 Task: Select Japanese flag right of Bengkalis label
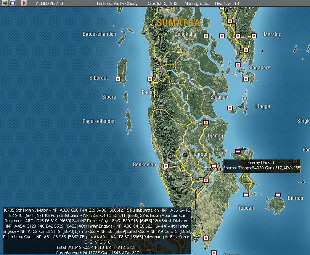pos(206,36)
